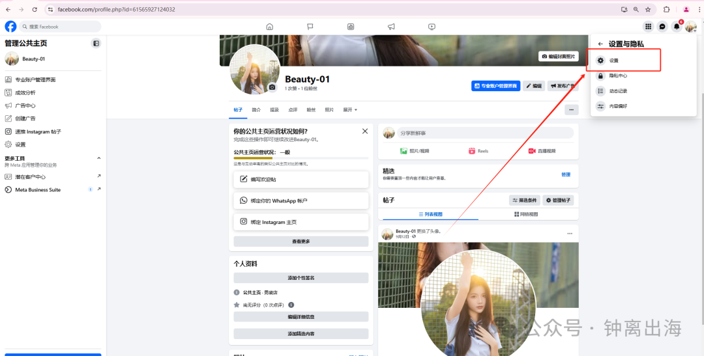Open external link arrow for 潜在客户中心
The image size is (704, 356).
[x=99, y=176]
